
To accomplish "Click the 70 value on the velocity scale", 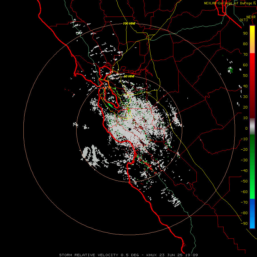I will pyautogui.click(x=245, y=55).
